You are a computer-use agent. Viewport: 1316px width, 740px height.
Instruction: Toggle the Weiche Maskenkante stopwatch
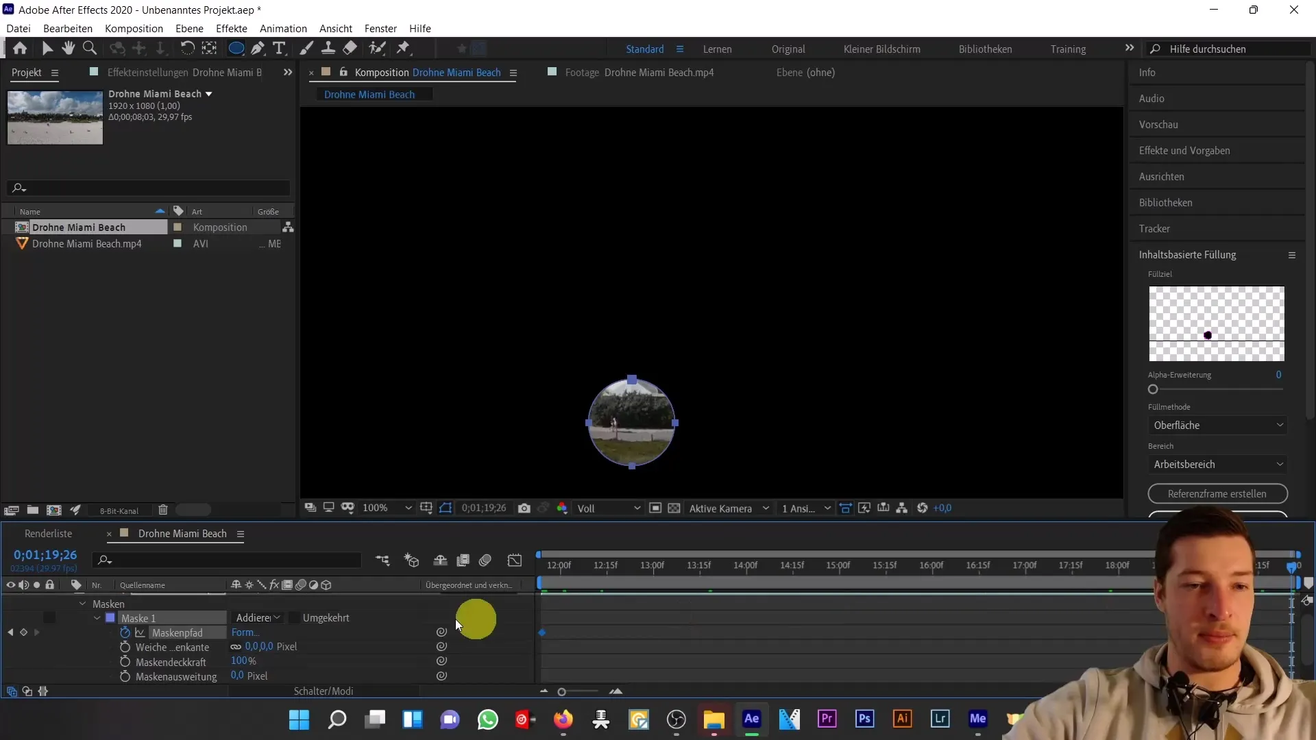(x=125, y=647)
